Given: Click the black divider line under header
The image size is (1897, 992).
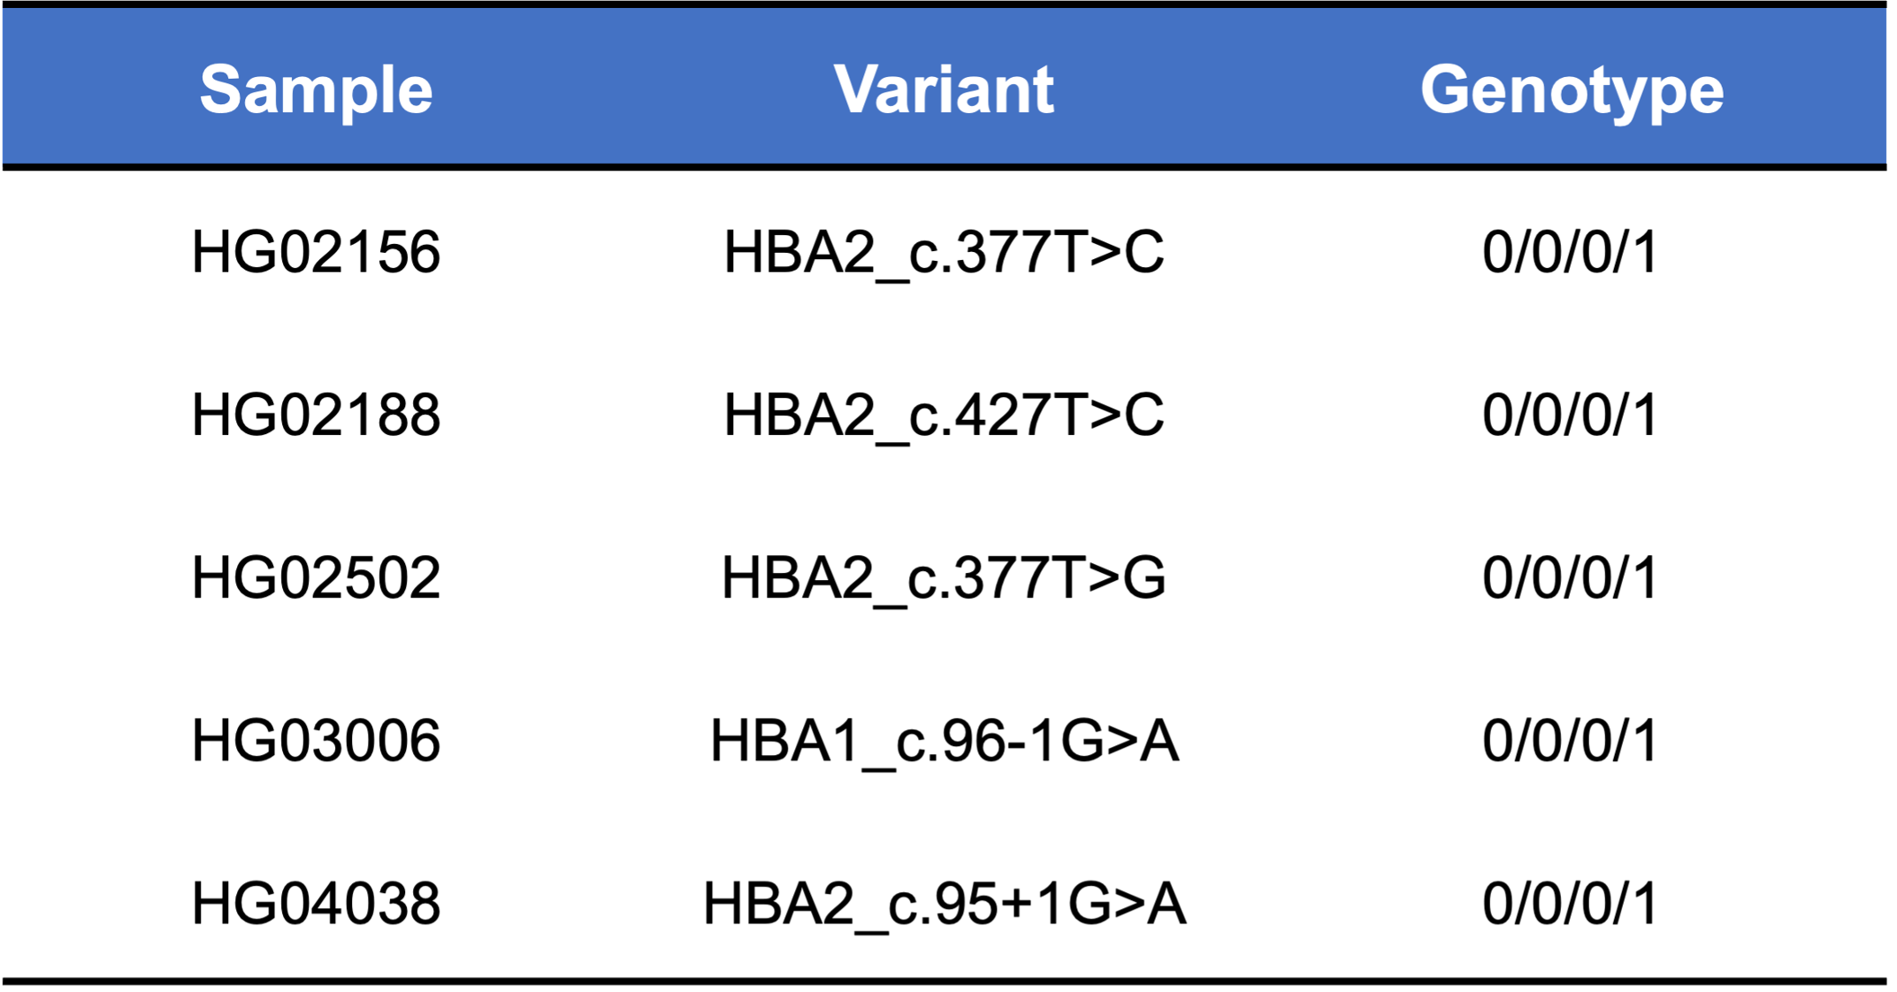Looking at the screenshot, I should [x=944, y=166].
